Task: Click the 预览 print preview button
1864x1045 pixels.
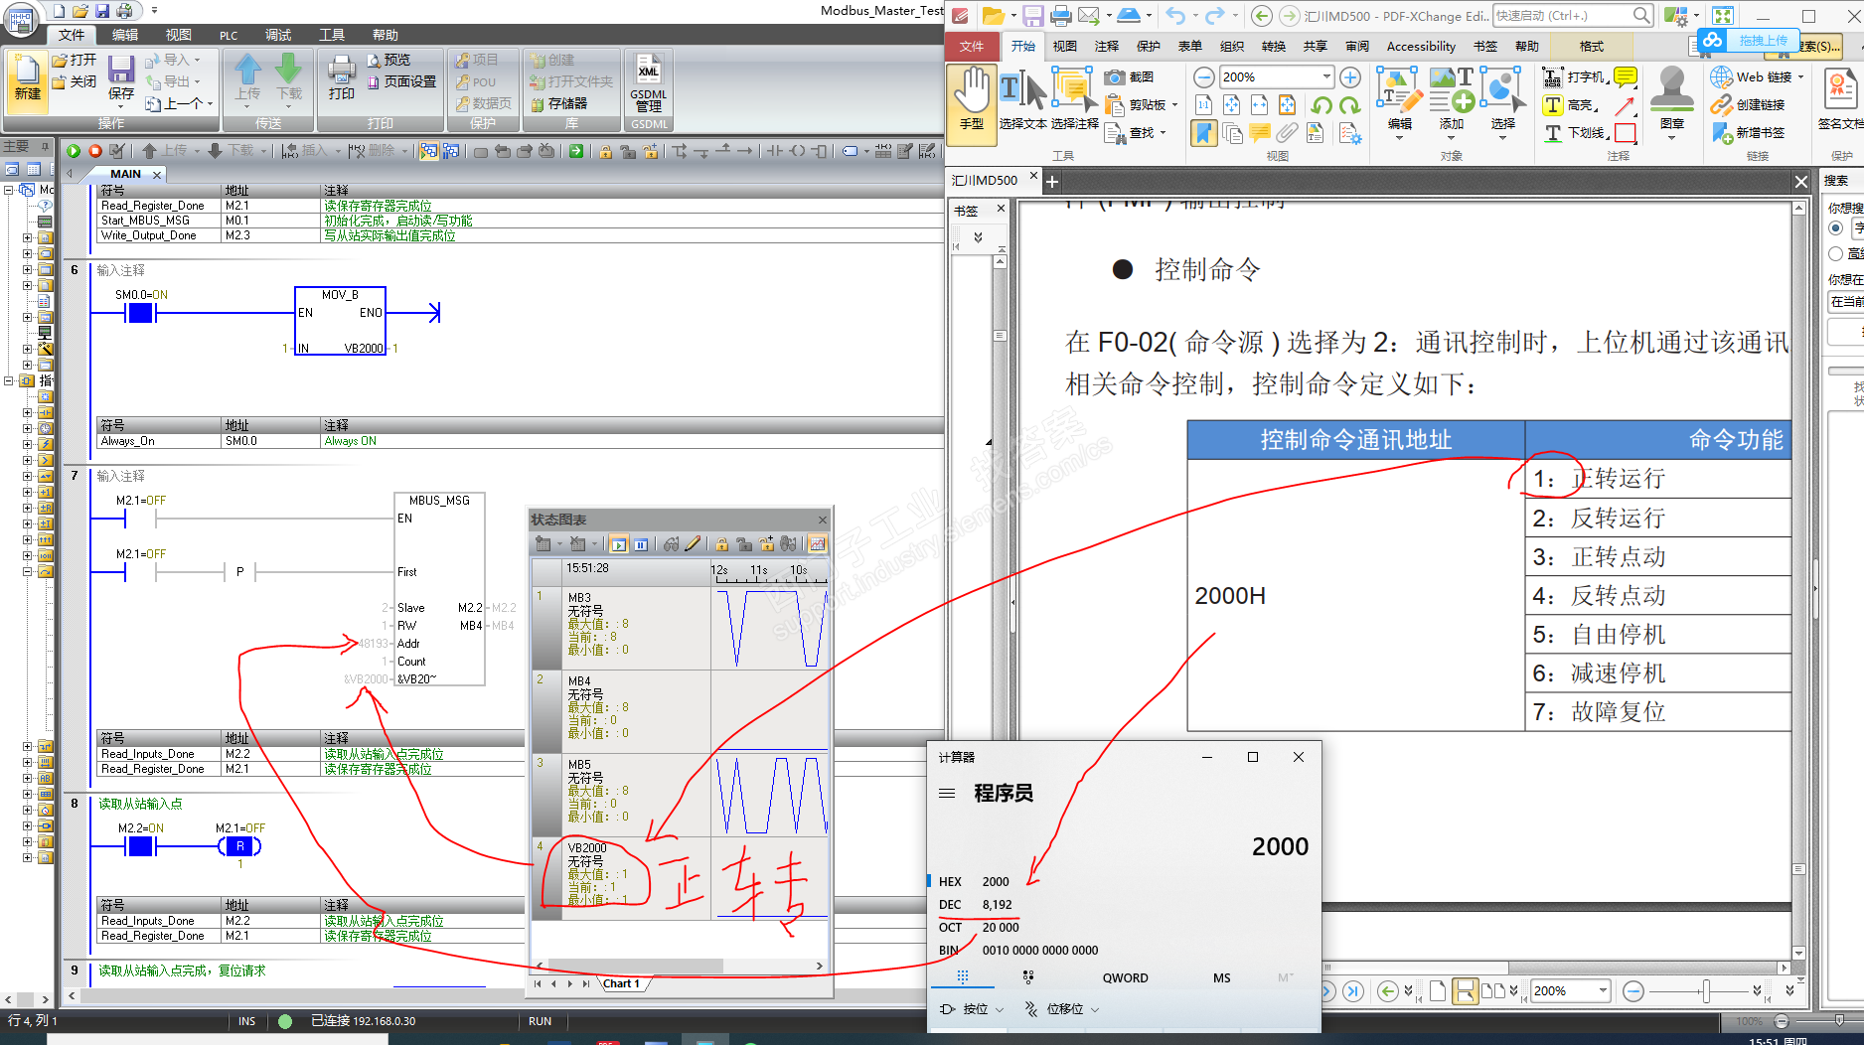Action: click(x=388, y=60)
